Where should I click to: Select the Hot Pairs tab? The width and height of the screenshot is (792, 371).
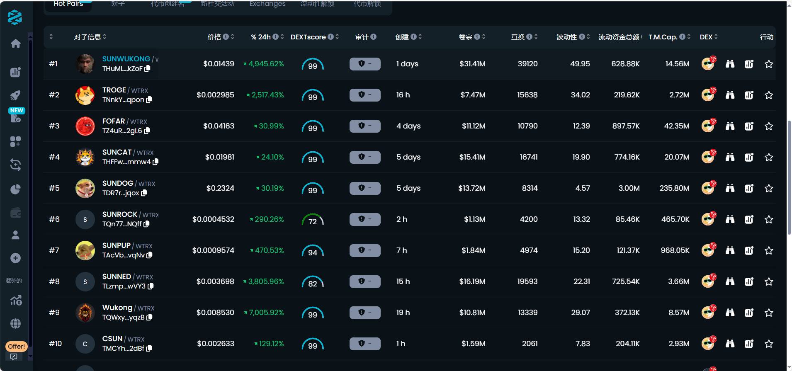point(68,4)
